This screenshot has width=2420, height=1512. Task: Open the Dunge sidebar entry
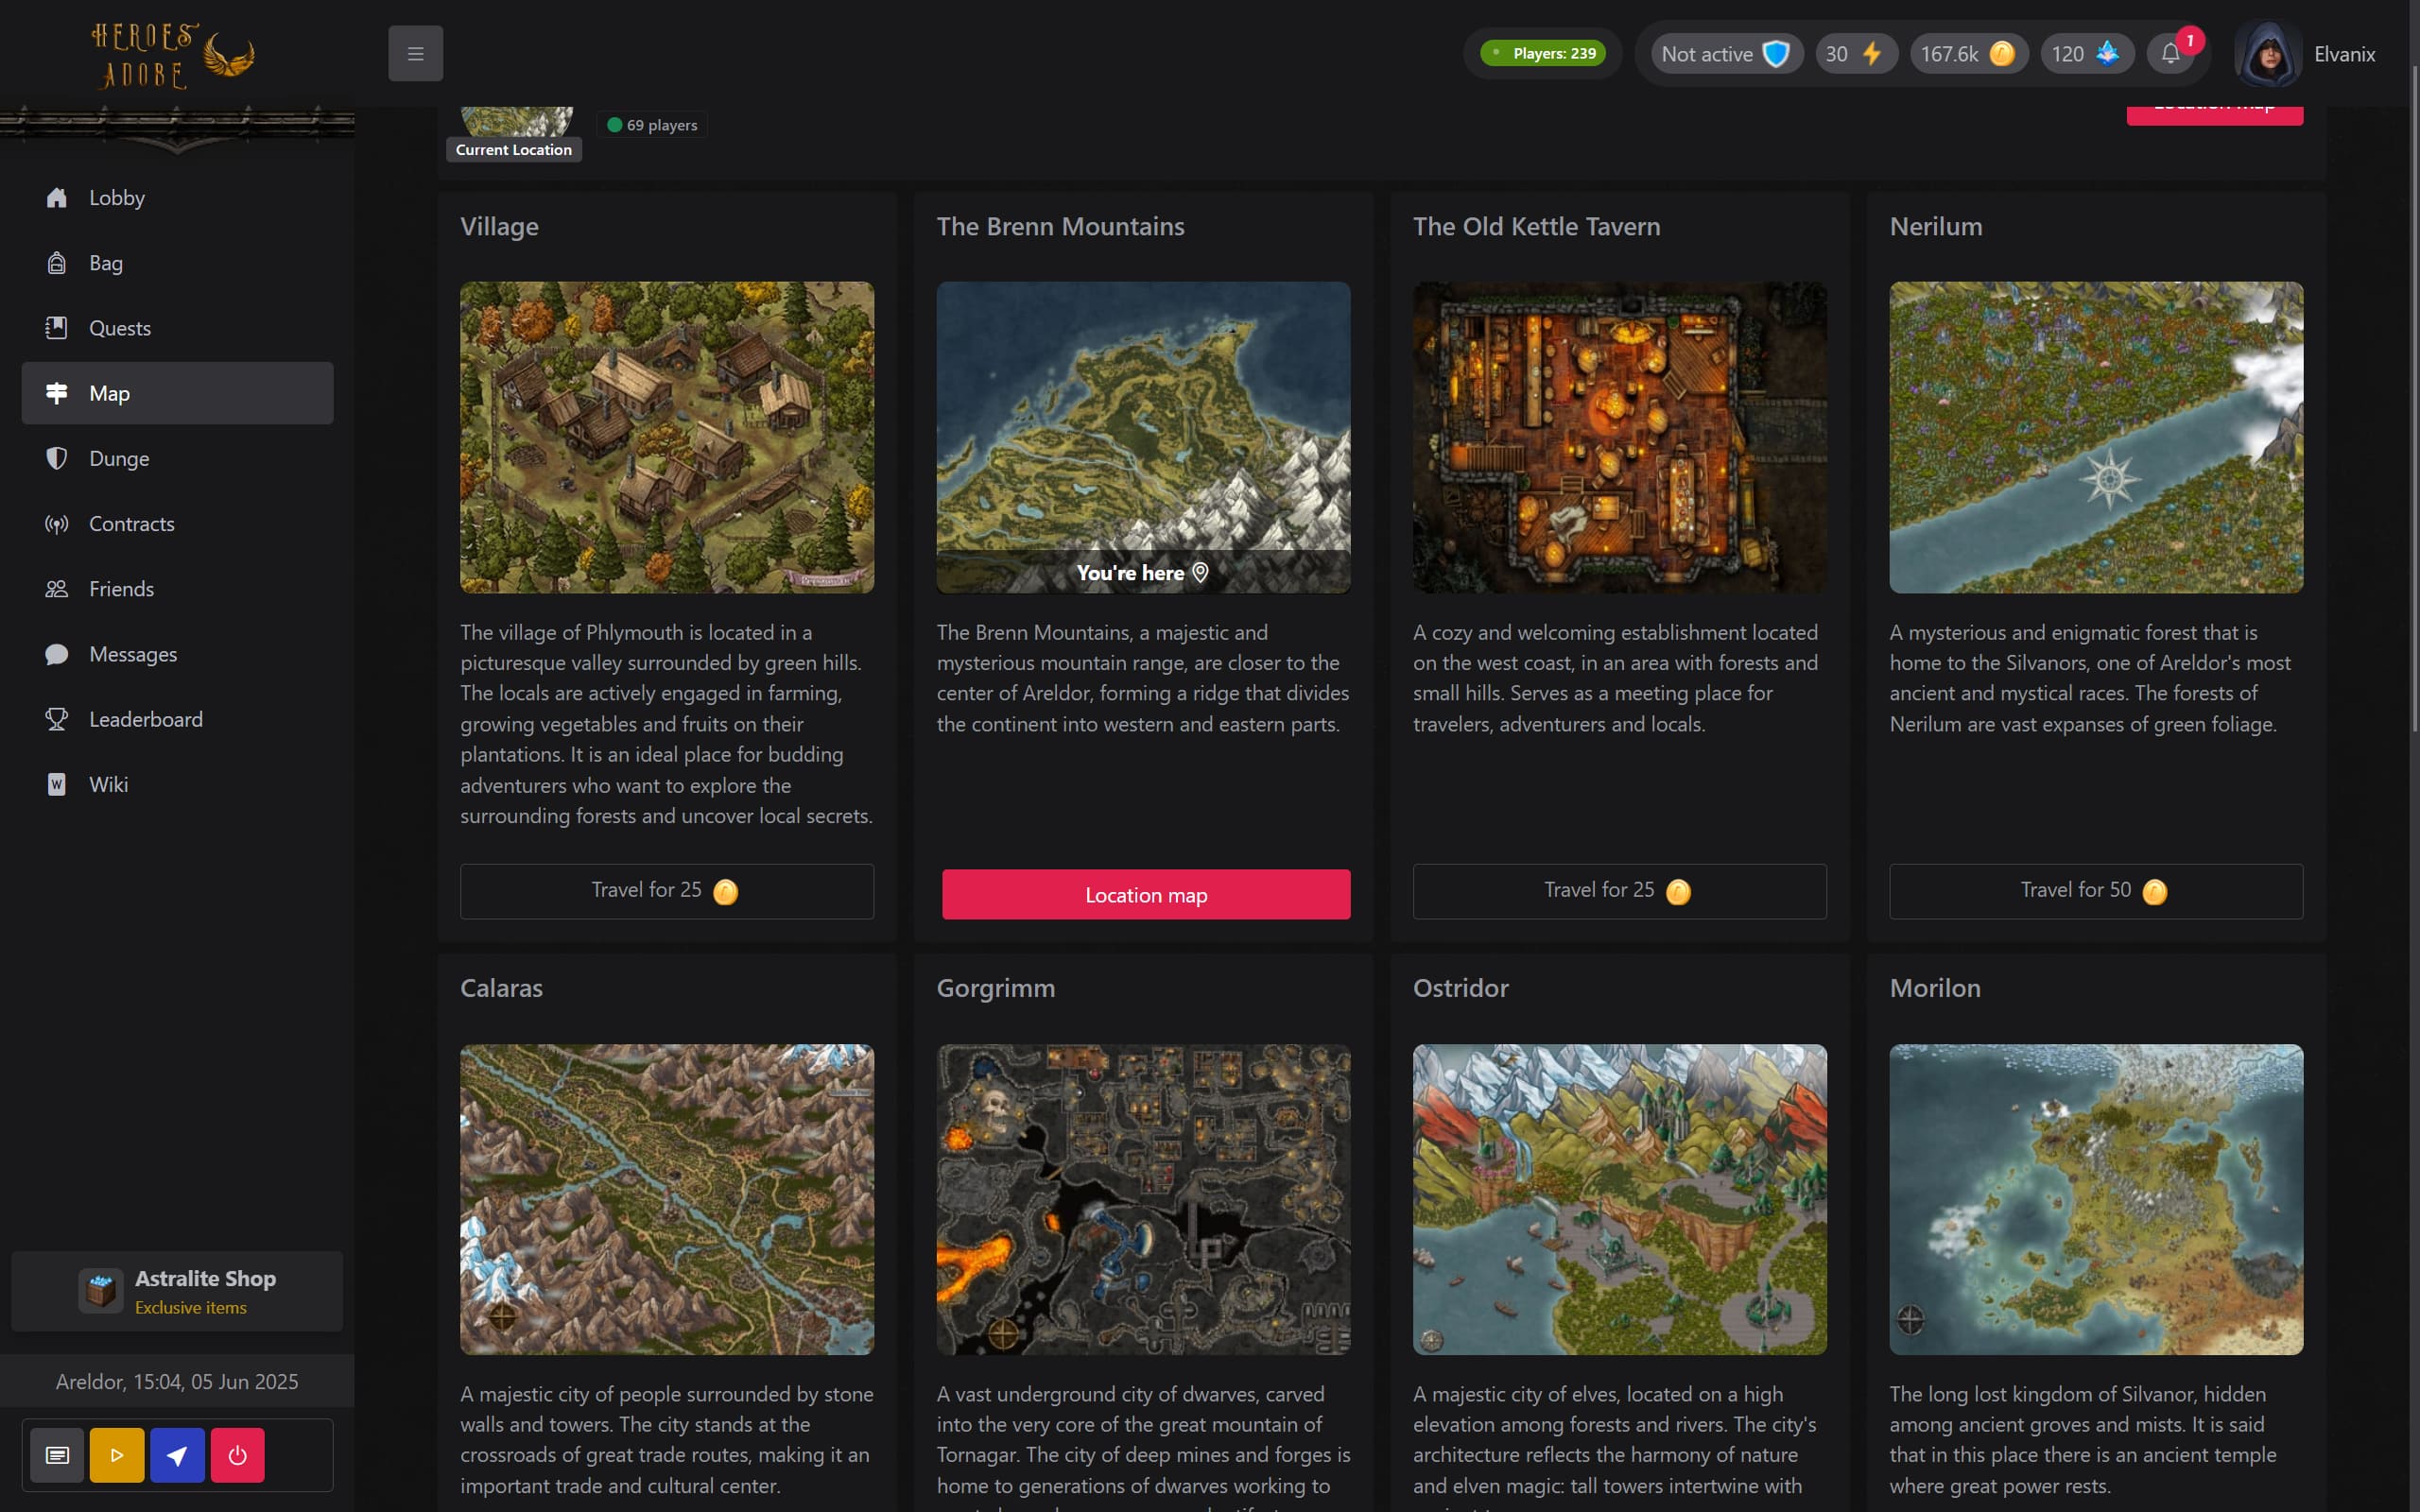tap(177, 458)
